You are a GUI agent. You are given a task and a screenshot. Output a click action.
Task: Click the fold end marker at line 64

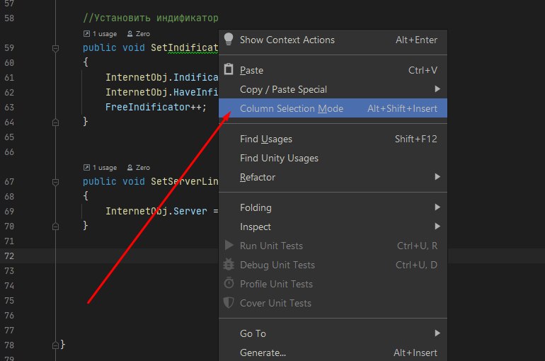(55, 122)
